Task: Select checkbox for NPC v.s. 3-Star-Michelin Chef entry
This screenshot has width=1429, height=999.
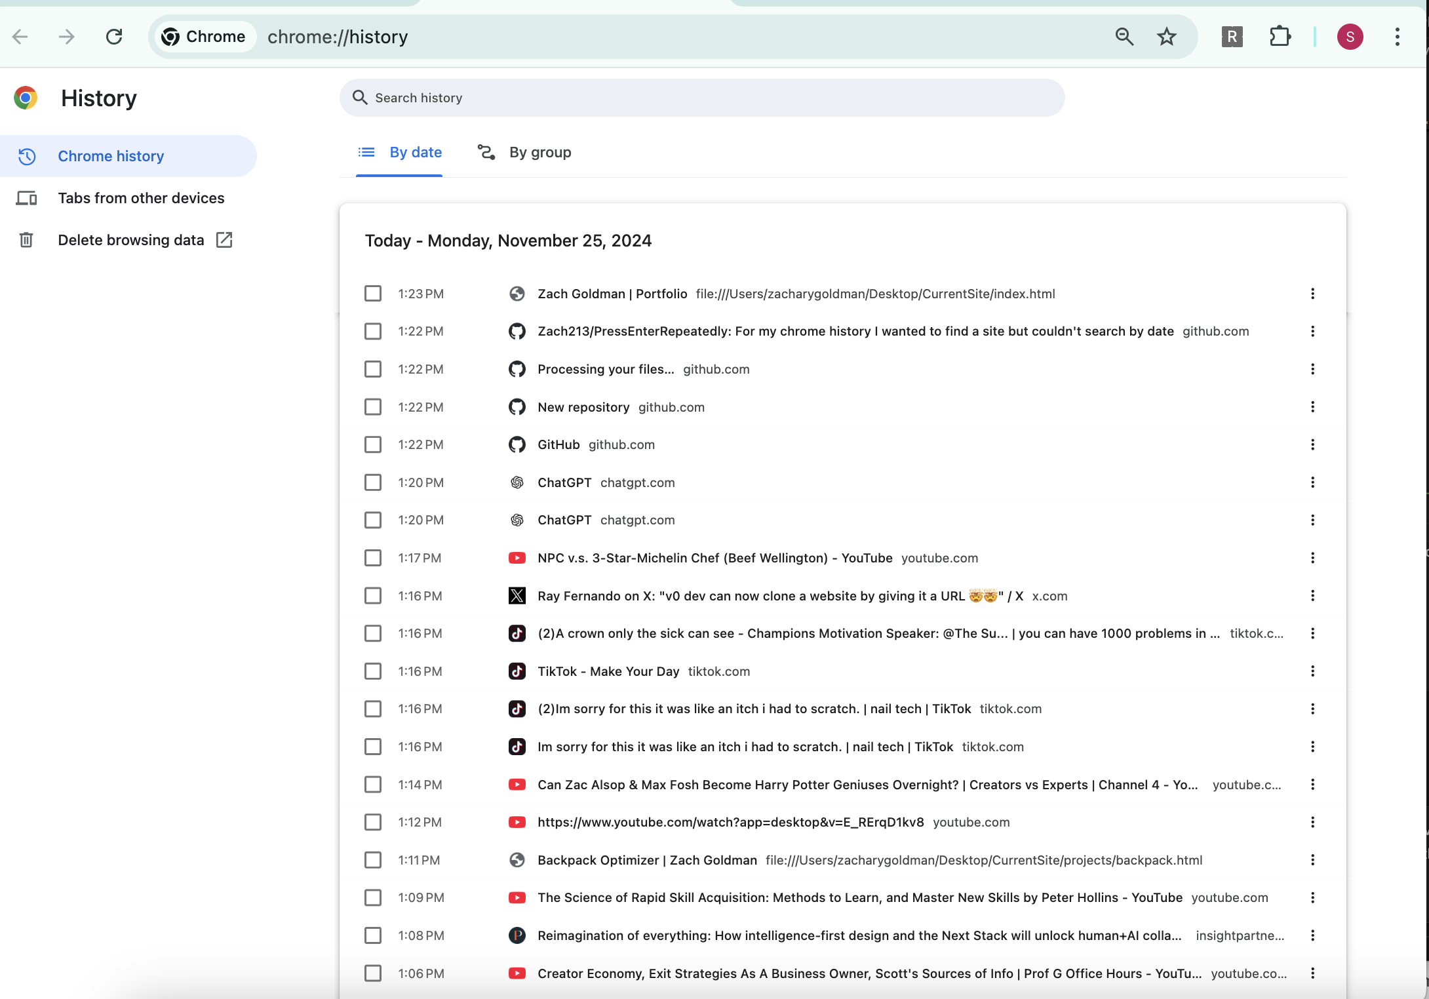Action: point(373,558)
